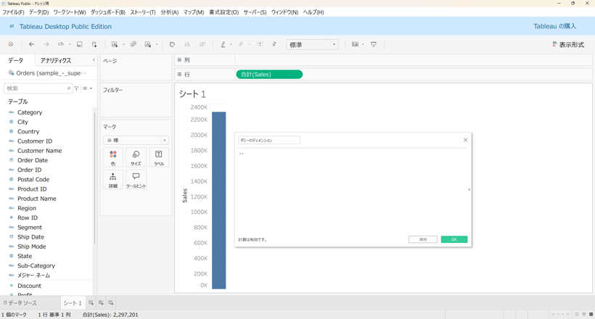The image size is (595, 319).
Task: Click the new data source icon
Action: pyautogui.click(x=94, y=44)
